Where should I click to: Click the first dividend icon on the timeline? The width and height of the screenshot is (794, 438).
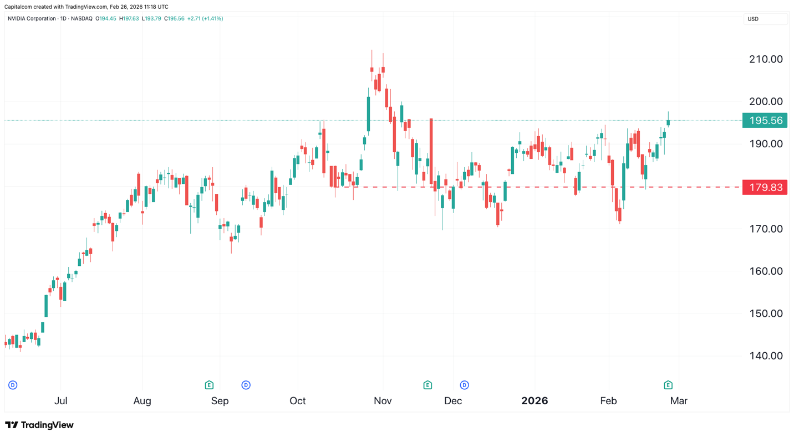[x=12, y=385]
